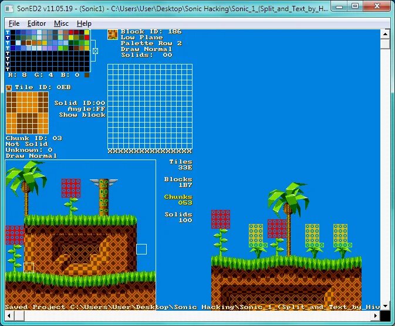Click inside the tile pixel editor grid
The height and width of the screenshot is (326, 395).
click(x=27, y=113)
